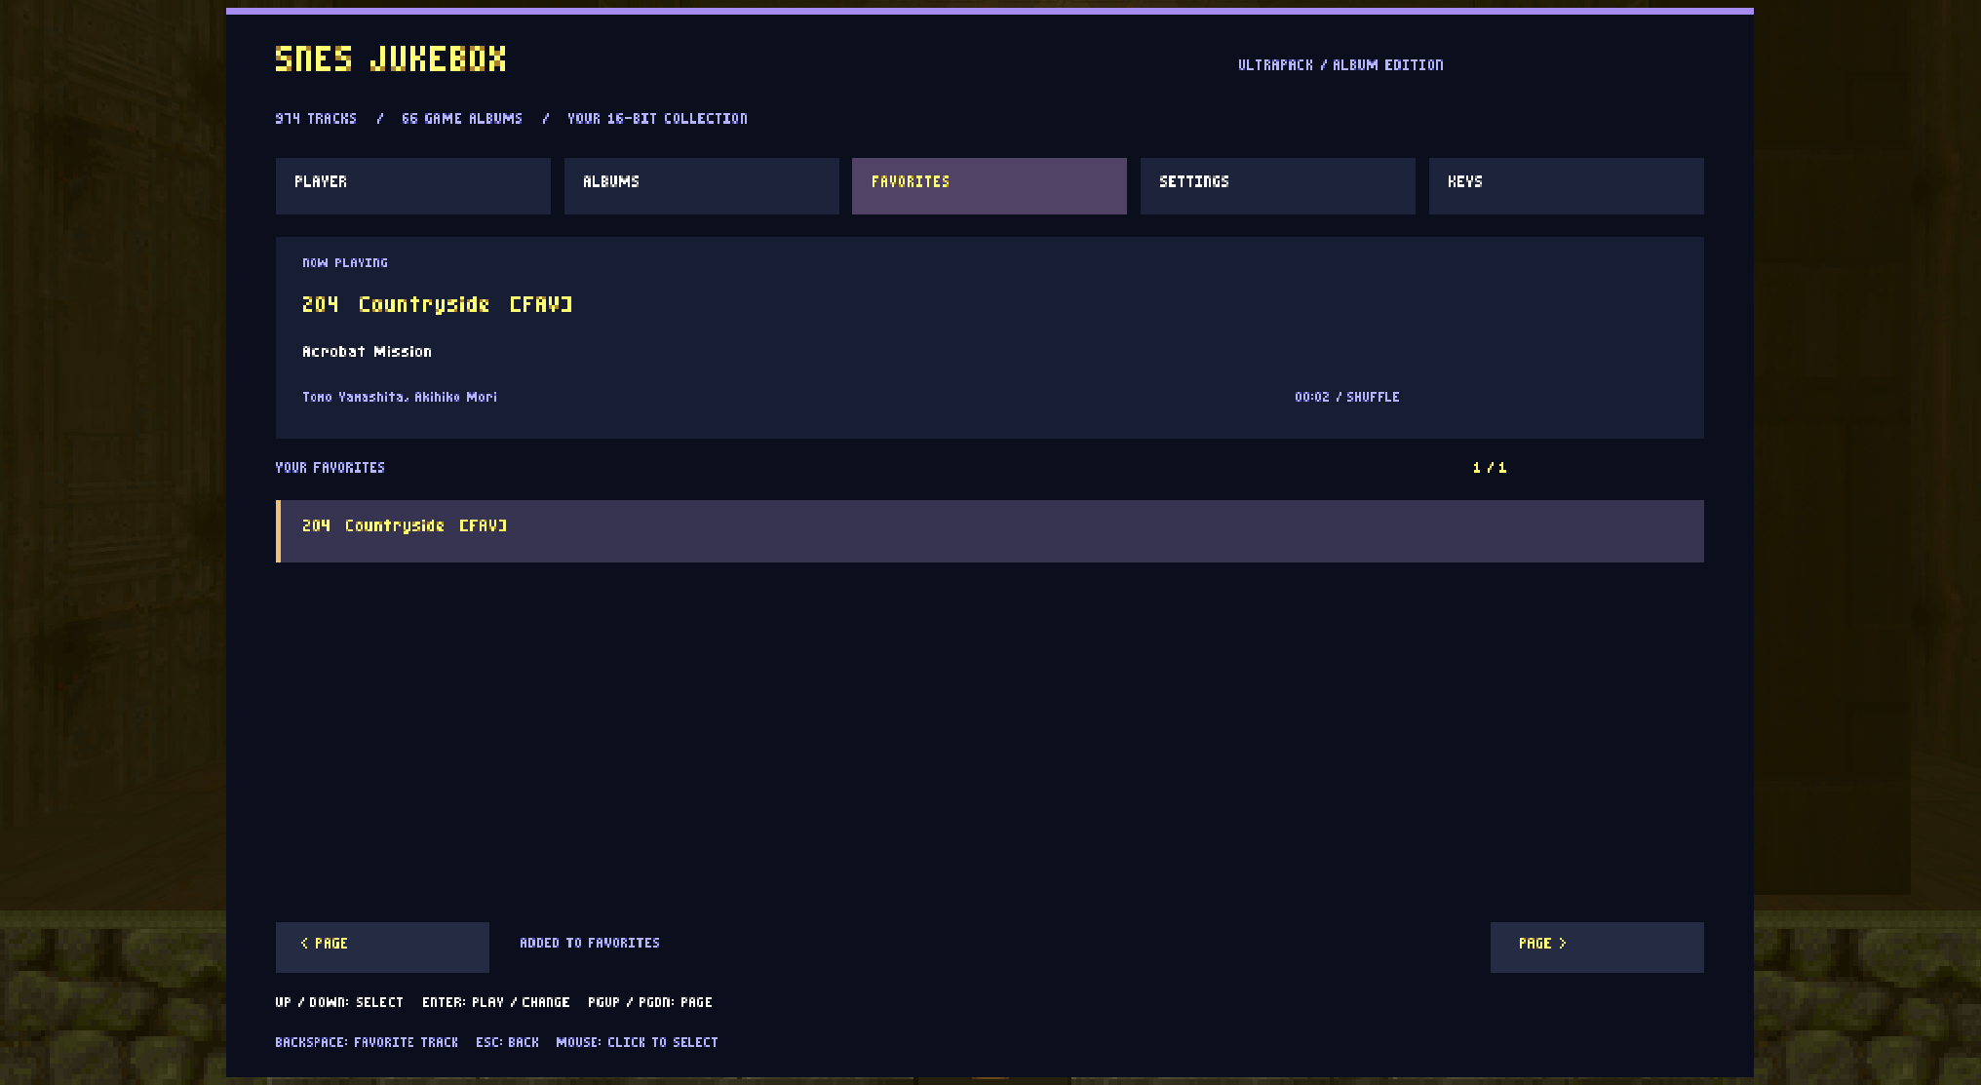Click the Backspace: Favorite Track hint
The height and width of the screenshot is (1085, 1981).
tap(367, 1043)
